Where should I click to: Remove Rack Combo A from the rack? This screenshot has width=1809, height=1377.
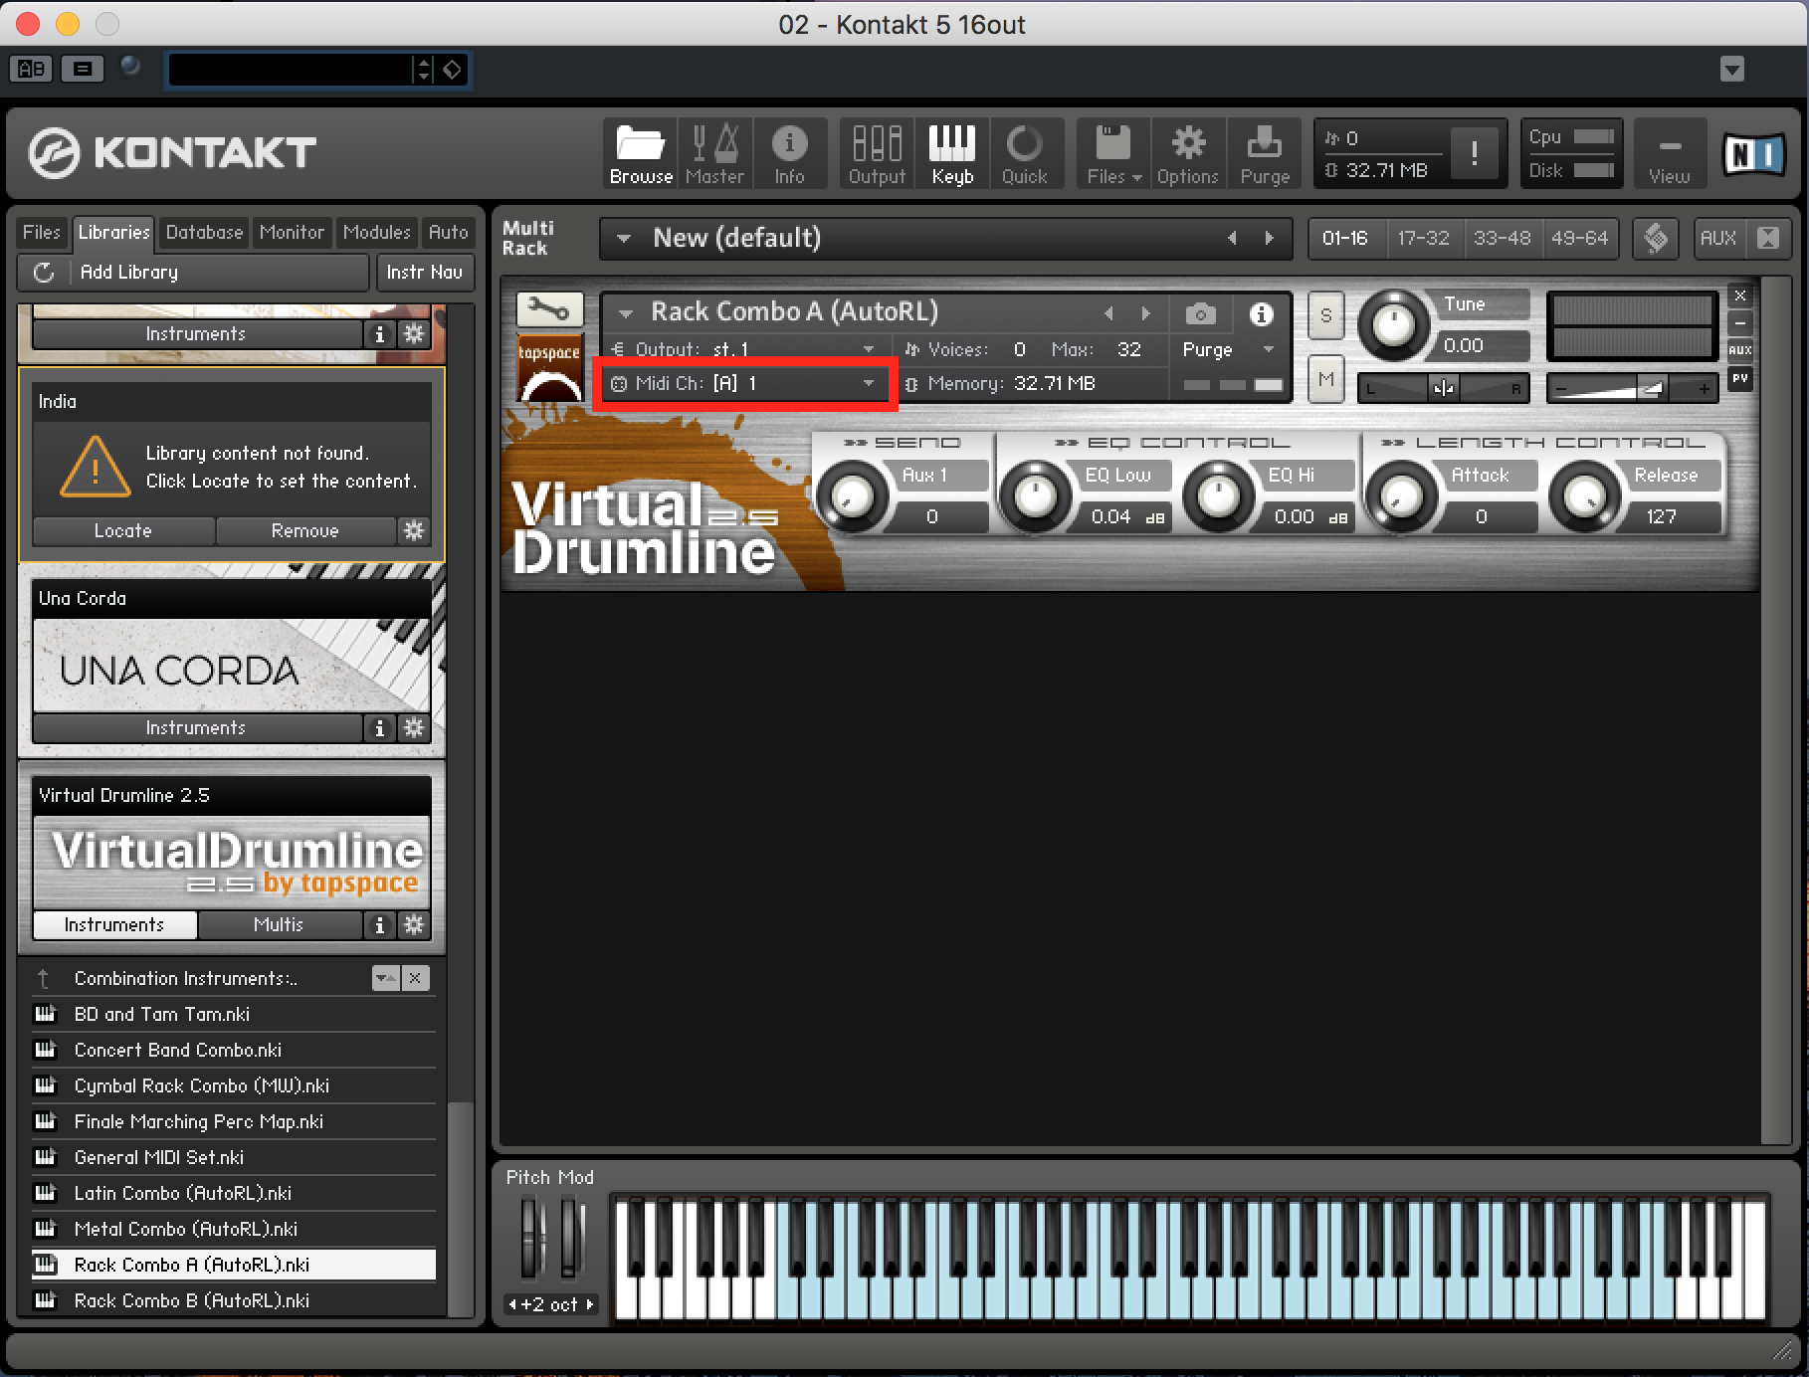pos(1740,296)
